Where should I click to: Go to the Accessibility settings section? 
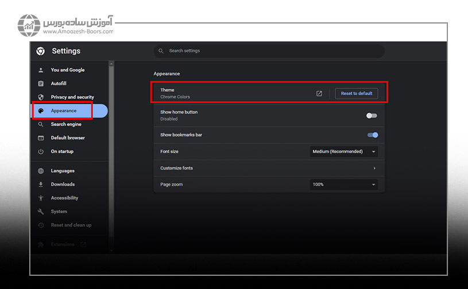point(64,198)
